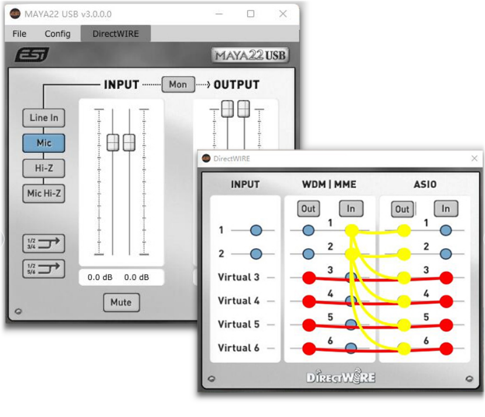
Task: Click red ASIO In node channel 4
Action: click(446, 301)
